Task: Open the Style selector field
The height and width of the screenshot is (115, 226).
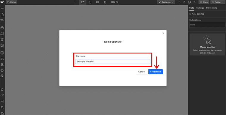Action: point(207,25)
